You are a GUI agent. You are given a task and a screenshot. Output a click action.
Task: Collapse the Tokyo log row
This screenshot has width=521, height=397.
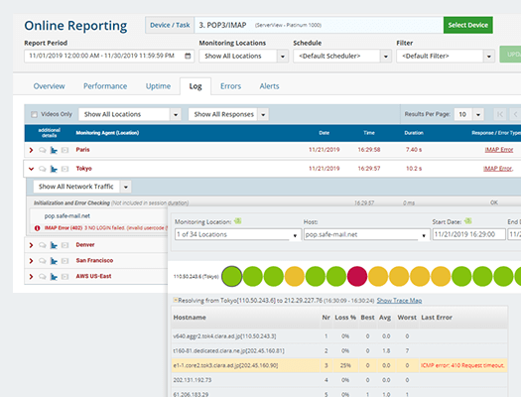pyautogui.click(x=31, y=169)
